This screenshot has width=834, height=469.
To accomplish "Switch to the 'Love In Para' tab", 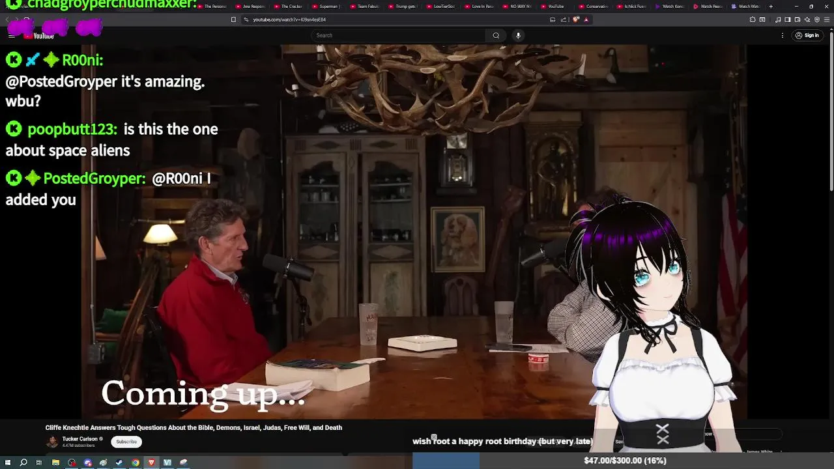I will [478, 7].
